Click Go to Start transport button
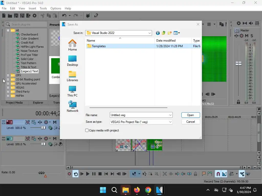The image size is (262, 196). pos(106,174)
